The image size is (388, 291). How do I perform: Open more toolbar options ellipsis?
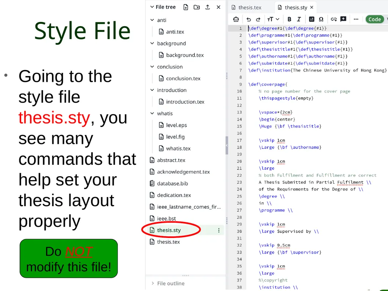pos(356,19)
